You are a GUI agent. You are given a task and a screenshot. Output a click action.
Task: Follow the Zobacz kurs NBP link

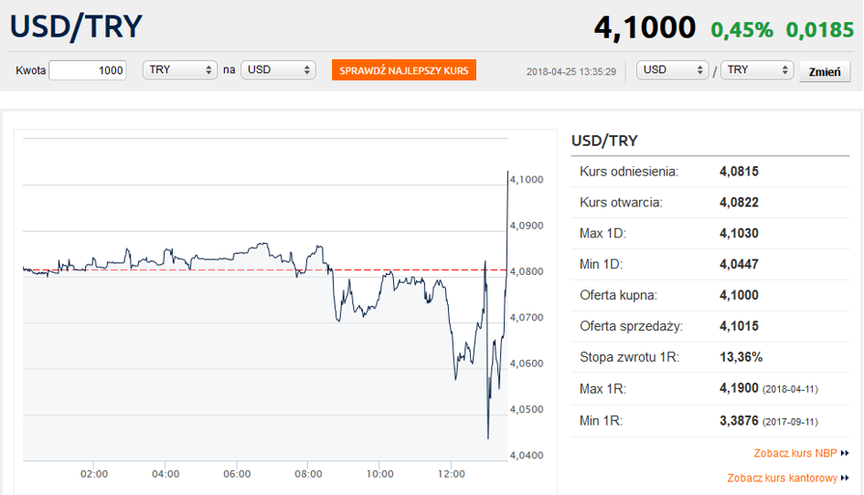coord(795,453)
